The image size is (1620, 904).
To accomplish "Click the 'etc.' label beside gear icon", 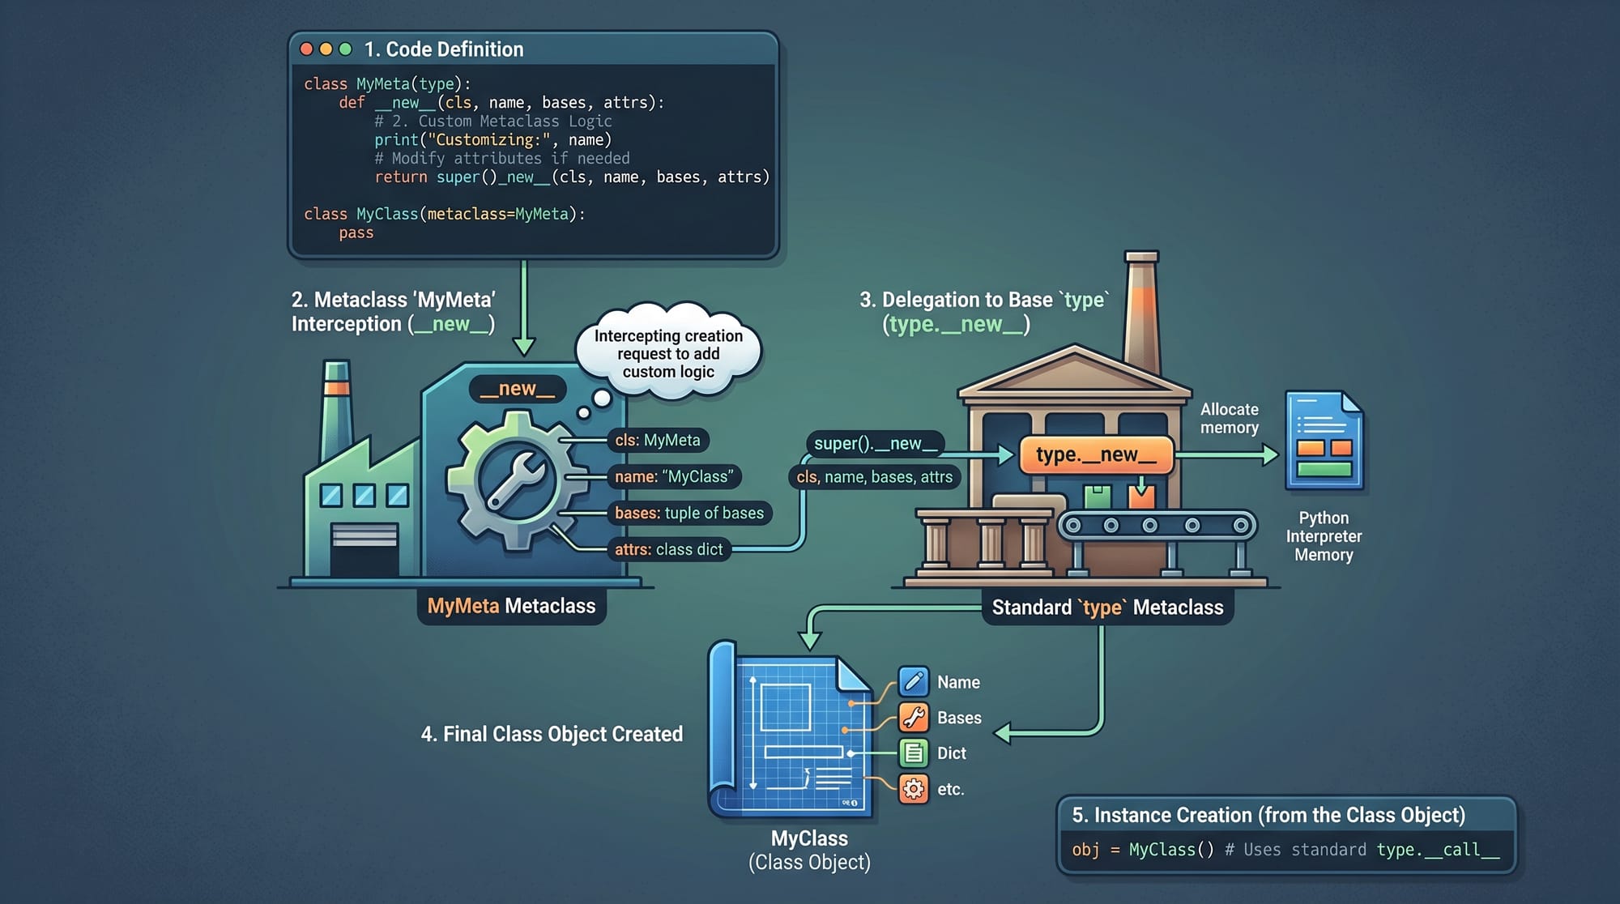I will pos(951,789).
